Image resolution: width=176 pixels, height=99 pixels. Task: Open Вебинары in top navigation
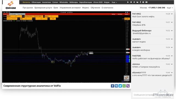tap(73, 2)
